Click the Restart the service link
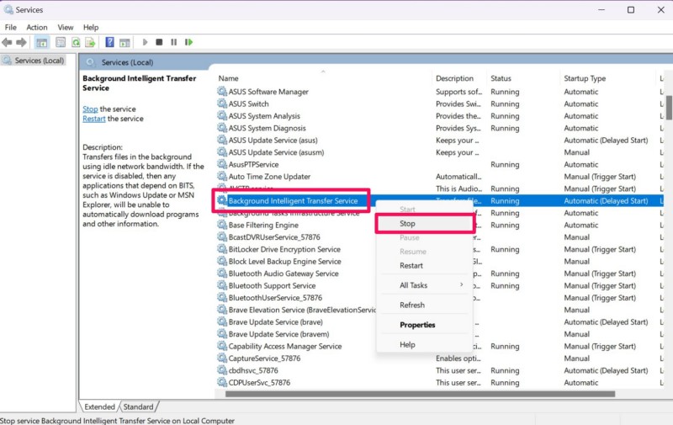 [94, 119]
